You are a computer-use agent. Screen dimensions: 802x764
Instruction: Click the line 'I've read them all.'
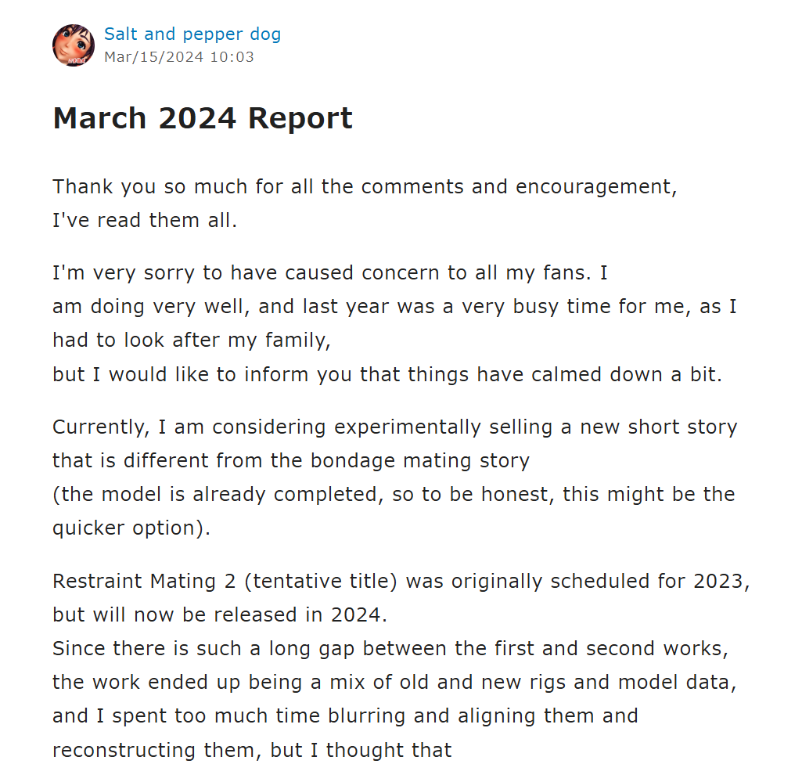145,221
